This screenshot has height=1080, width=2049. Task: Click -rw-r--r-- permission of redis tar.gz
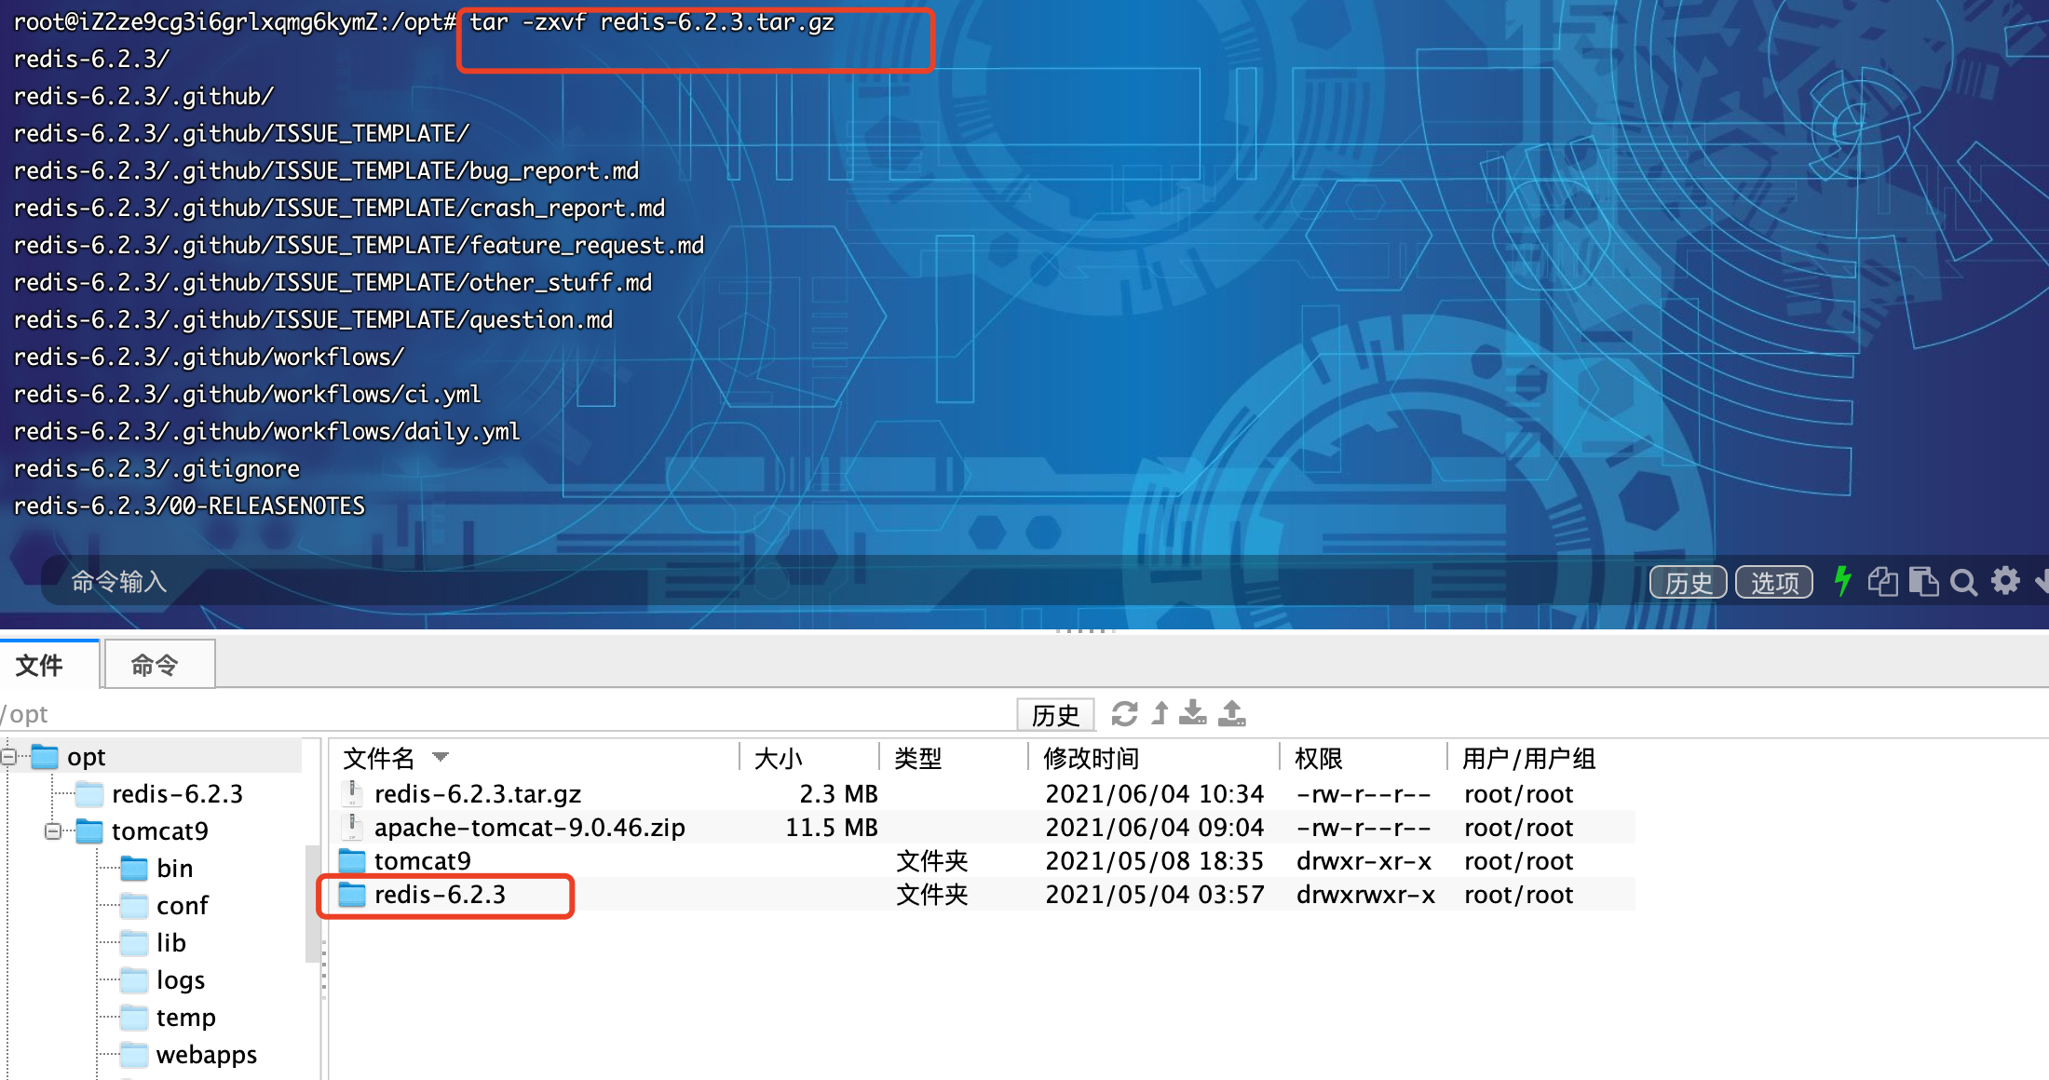coord(1364,793)
